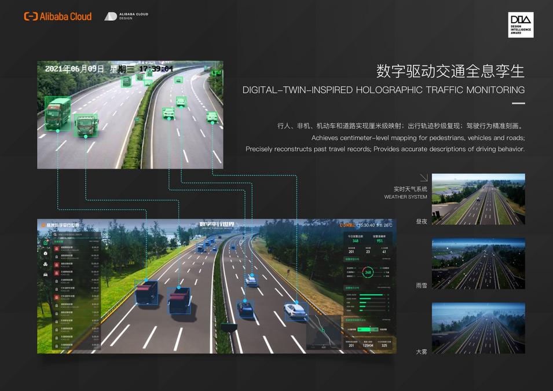Click the large green truck detection box
Viewport: 553px width, 391px height.
(x=57, y=114)
